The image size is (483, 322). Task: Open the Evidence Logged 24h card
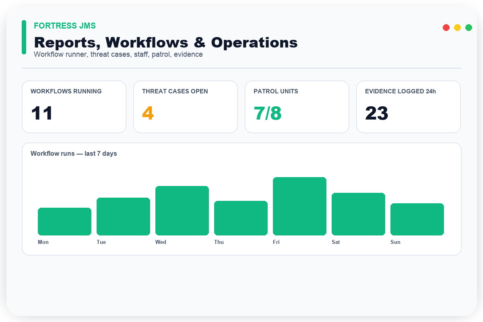point(409,107)
